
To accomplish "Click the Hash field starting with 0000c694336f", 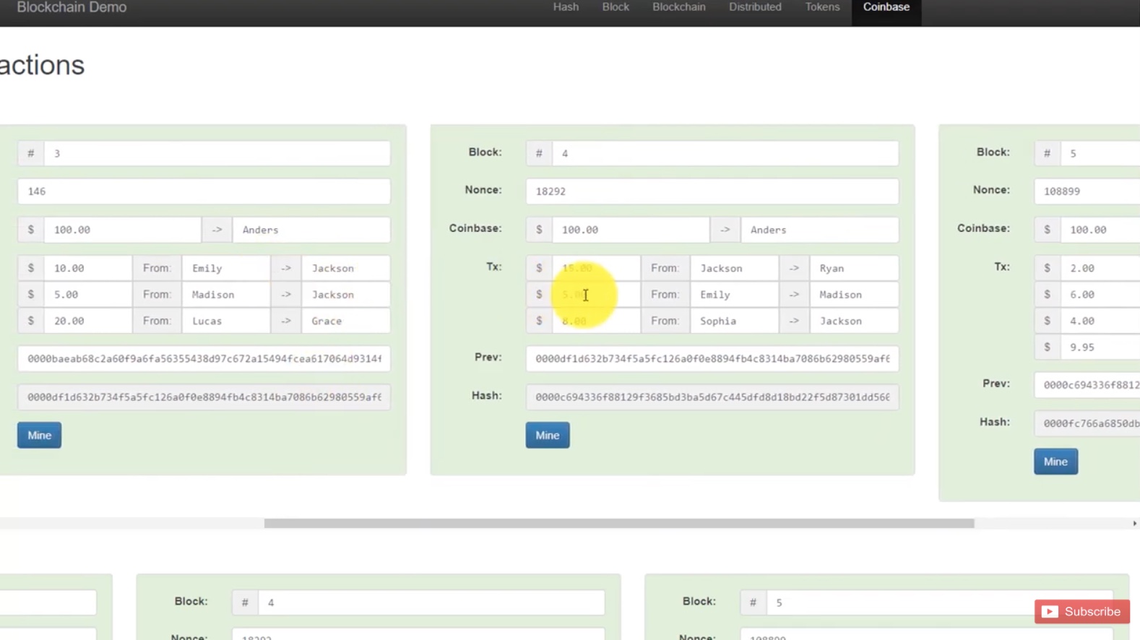I will tap(712, 397).
